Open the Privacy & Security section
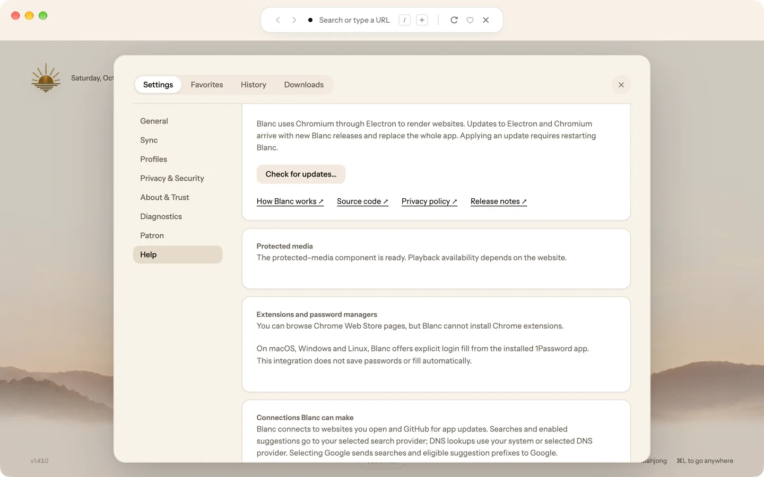Image resolution: width=764 pixels, height=477 pixels. click(178, 178)
